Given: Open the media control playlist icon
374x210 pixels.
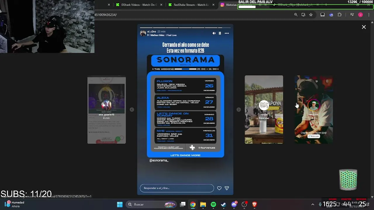Looking at the screenshot, I should [x=352, y=15].
